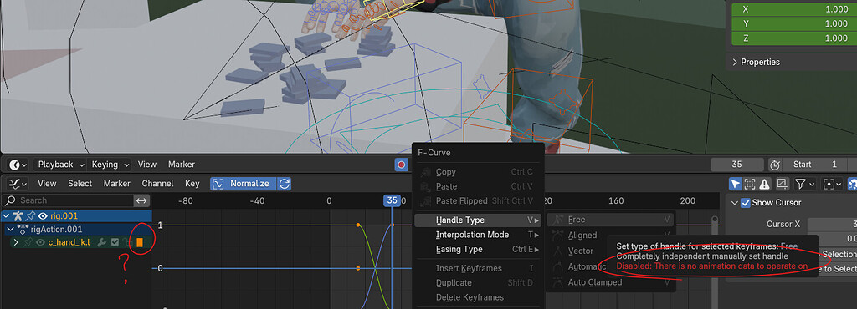Open the Timeline Marker menu
The height and width of the screenshot is (309, 857).
[x=182, y=164]
